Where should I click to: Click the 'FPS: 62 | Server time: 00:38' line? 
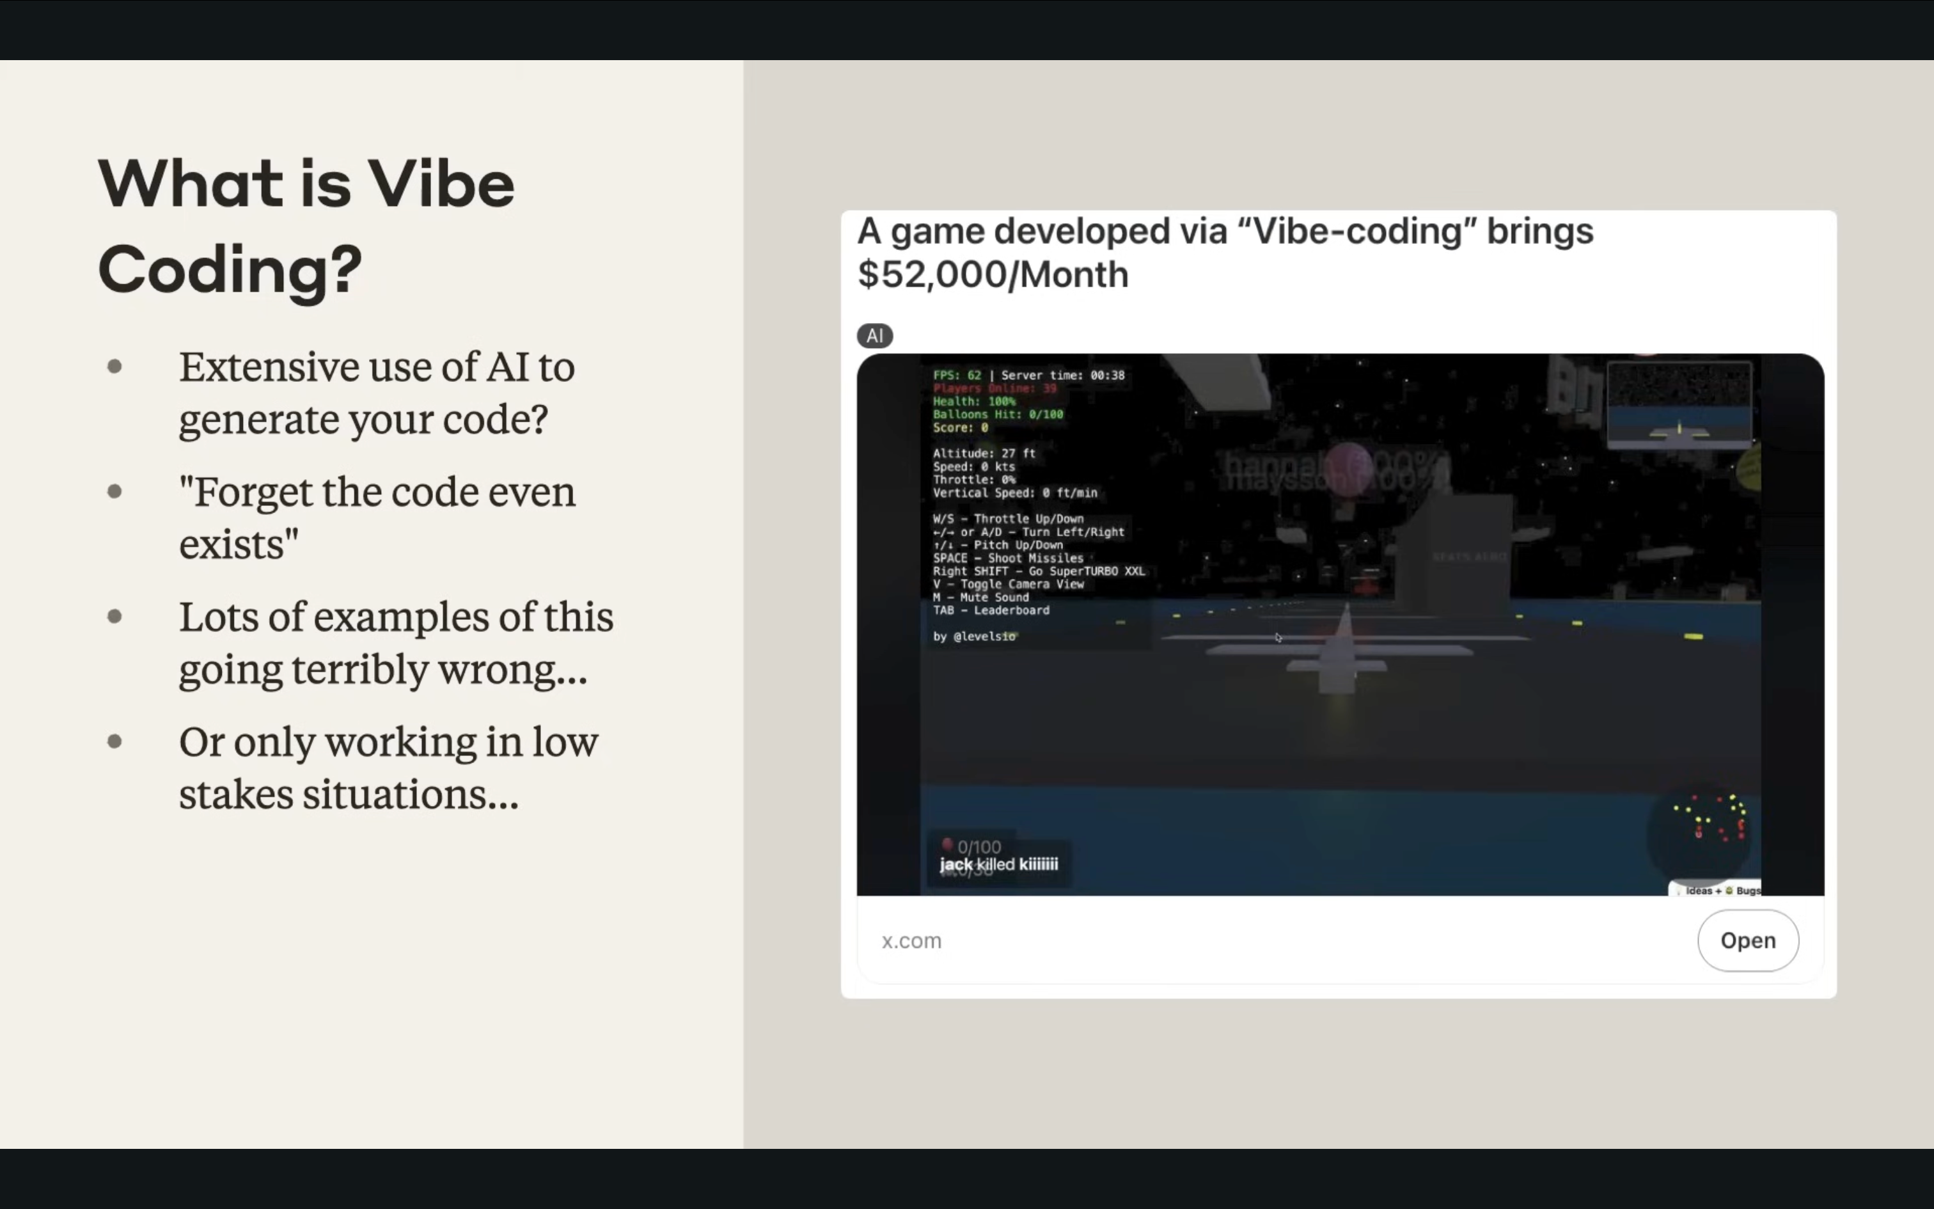1028,375
